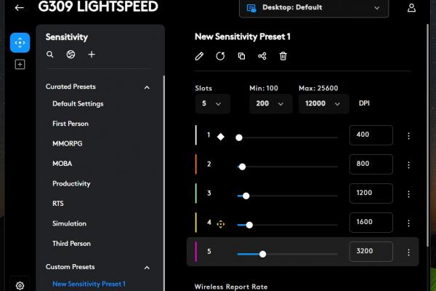This screenshot has height=291, width=436.
Task: Select the Sensitivity DPI sidebar icon
Action: 20,43
